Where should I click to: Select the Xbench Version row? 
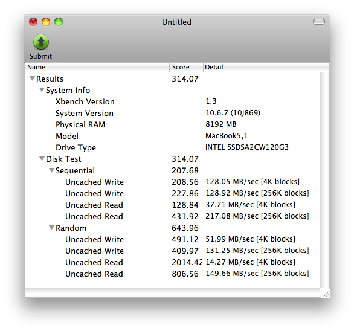pos(172,101)
